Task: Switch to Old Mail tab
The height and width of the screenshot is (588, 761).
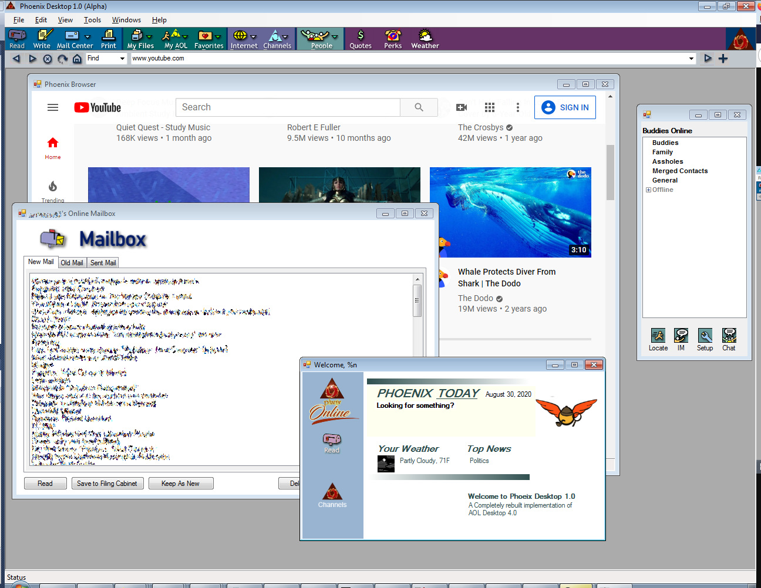Action: point(72,263)
